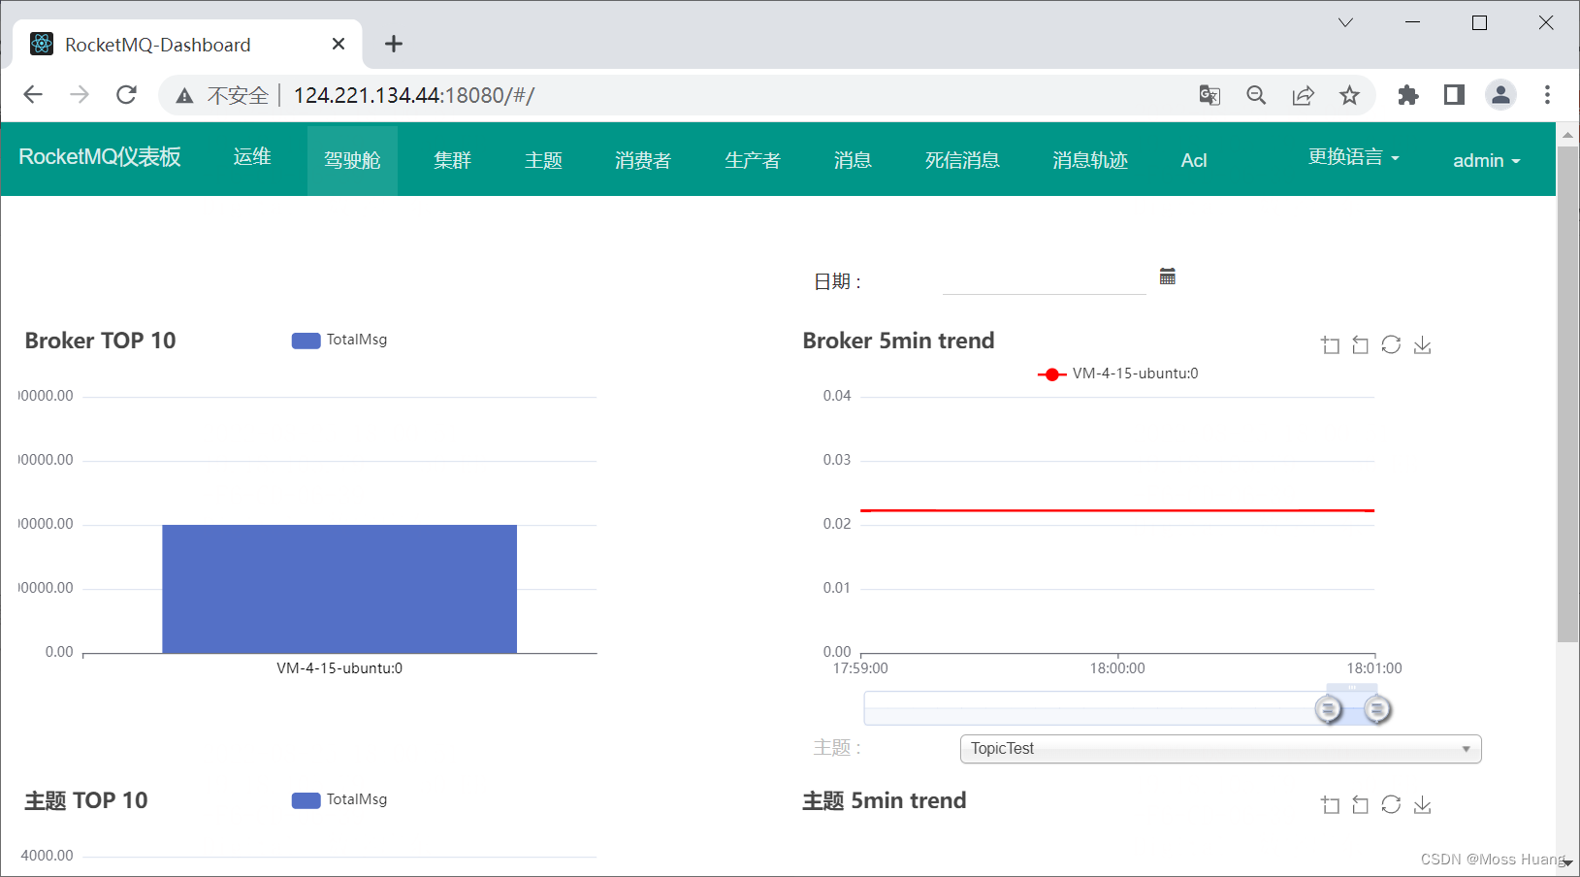This screenshot has width=1580, height=877.
Task: Bookmark this page with the star icon
Action: click(1349, 95)
